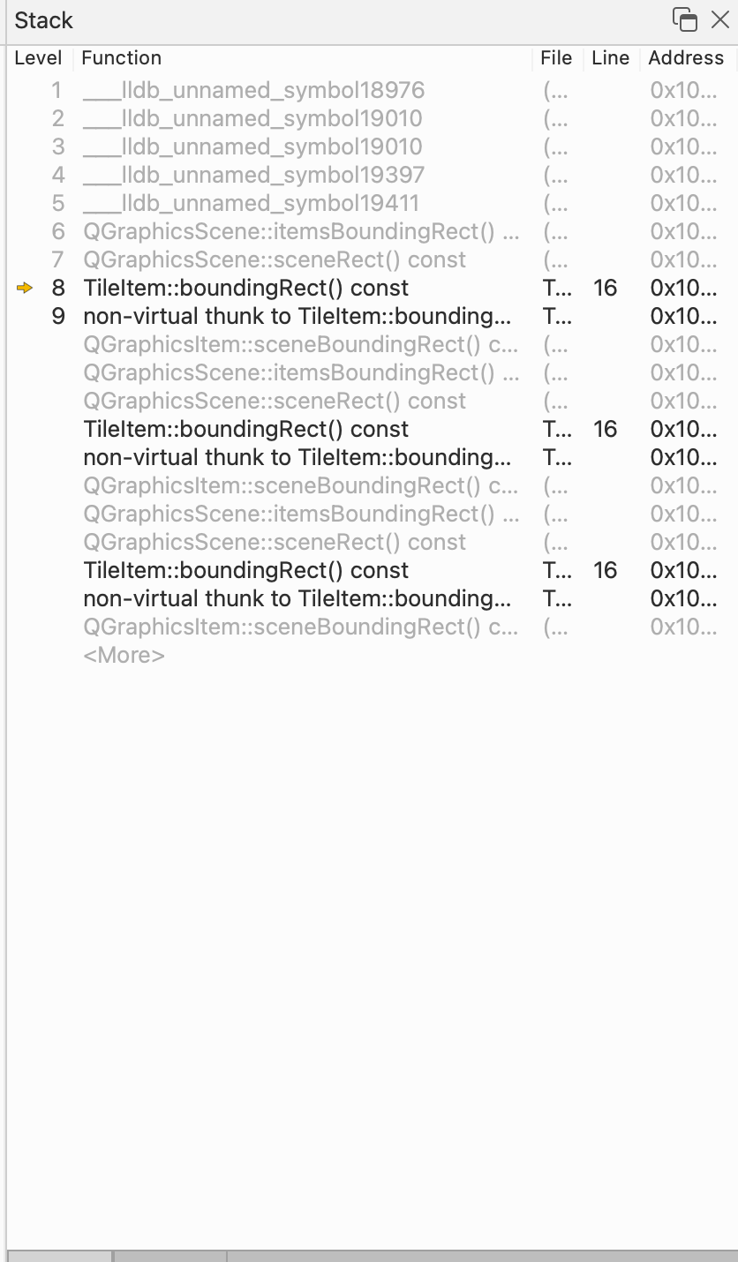The height and width of the screenshot is (1262, 738).
Task: Select level 9 non-virtual thunk frame
Action: point(297,316)
